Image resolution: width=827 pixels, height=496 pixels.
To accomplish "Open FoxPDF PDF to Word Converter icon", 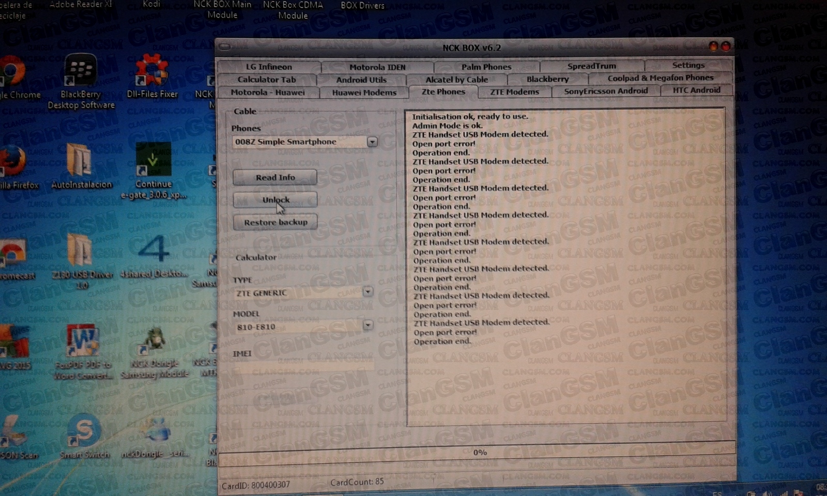I will pyautogui.click(x=83, y=352).
